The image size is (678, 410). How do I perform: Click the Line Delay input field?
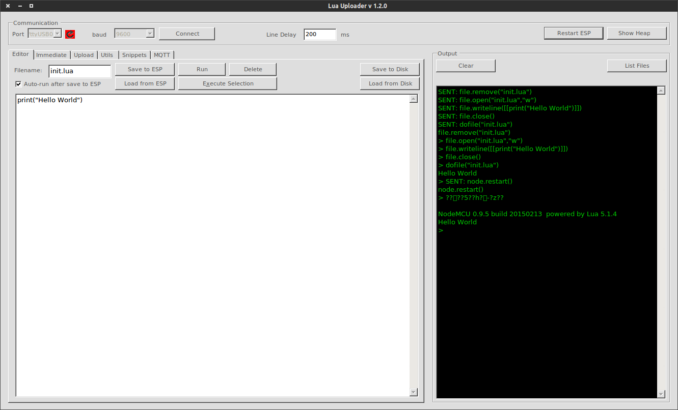tap(320, 34)
